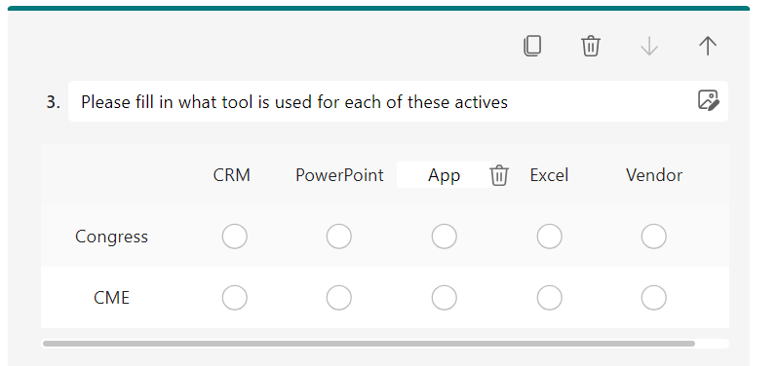
Task: Choose Excel for the CME row
Action: tap(549, 298)
